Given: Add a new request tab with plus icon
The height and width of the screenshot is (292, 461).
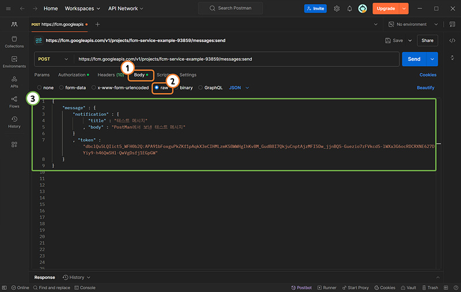Looking at the screenshot, I should [x=97, y=24].
